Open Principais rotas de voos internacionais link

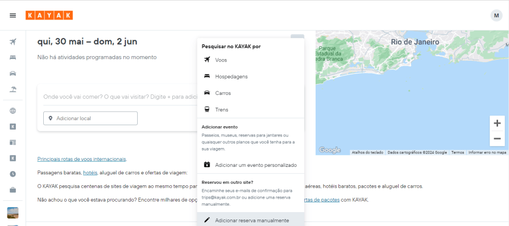82,159
